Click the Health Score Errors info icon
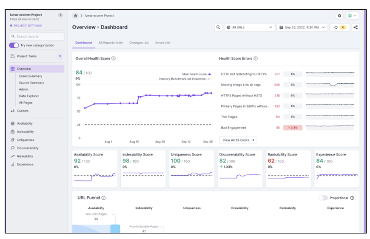The image size is (370, 239). (256, 58)
